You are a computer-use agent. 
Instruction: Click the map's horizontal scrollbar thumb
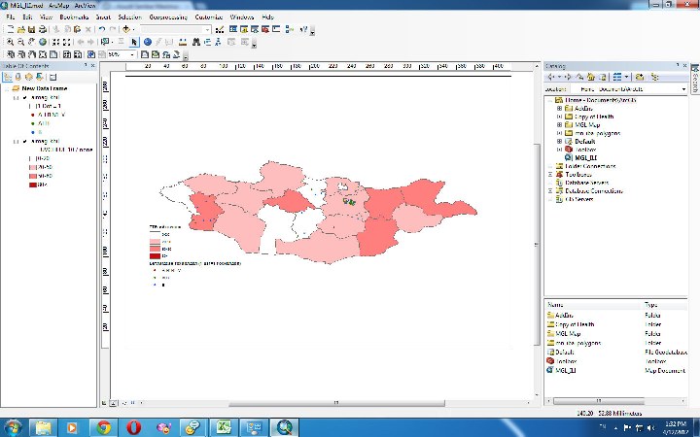point(336,403)
